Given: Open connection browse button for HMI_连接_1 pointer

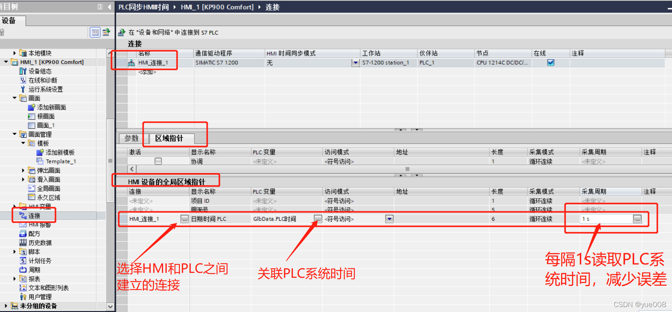Looking at the screenshot, I should [184, 219].
